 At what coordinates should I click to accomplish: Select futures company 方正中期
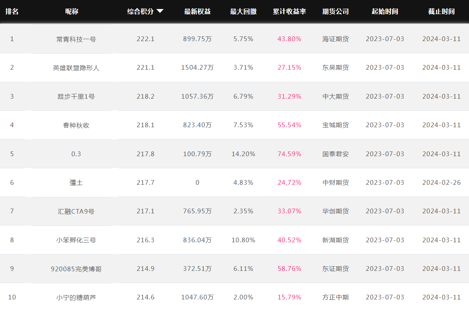pyautogui.click(x=336, y=297)
